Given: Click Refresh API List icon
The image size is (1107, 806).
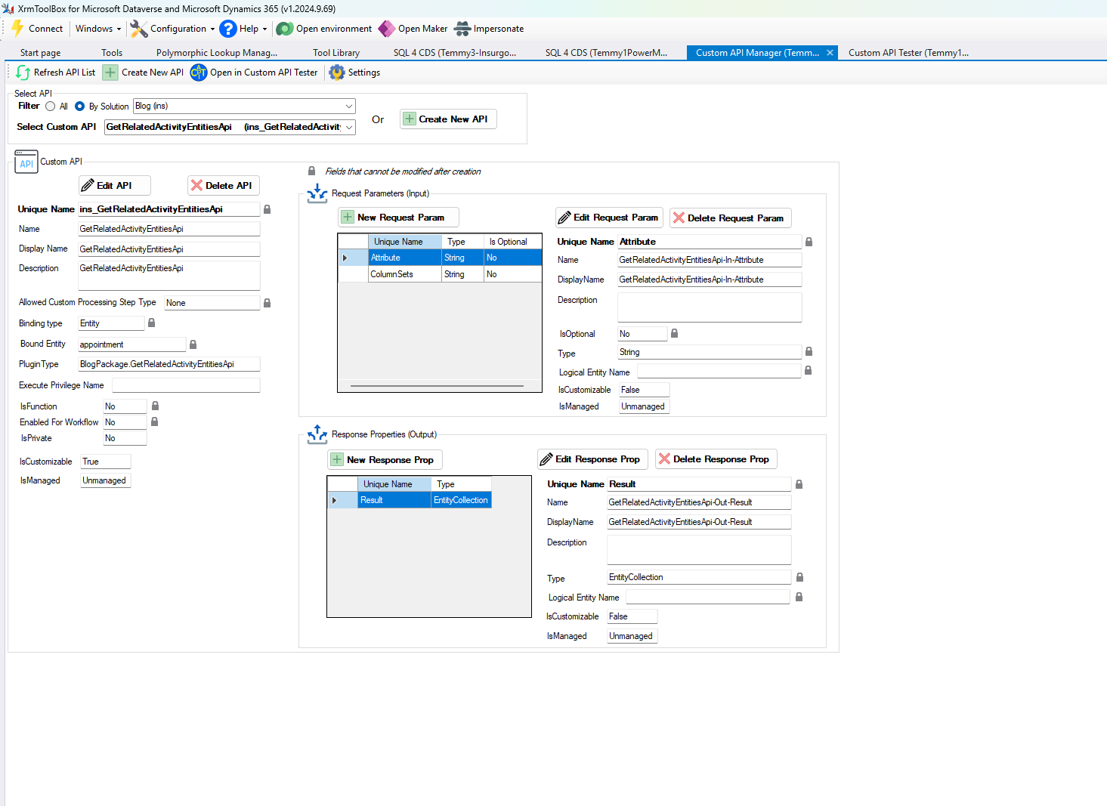Looking at the screenshot, I should 23,73.
